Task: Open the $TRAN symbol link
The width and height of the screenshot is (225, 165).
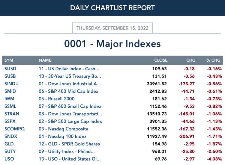Action: pyautogui.click(x=12, y=114)
